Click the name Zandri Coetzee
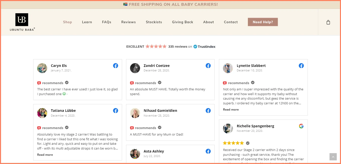341x164 pixels. [157, 66]
